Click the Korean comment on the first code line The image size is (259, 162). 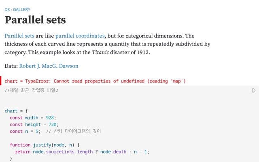pyautogui.click(x=32, y=90)
